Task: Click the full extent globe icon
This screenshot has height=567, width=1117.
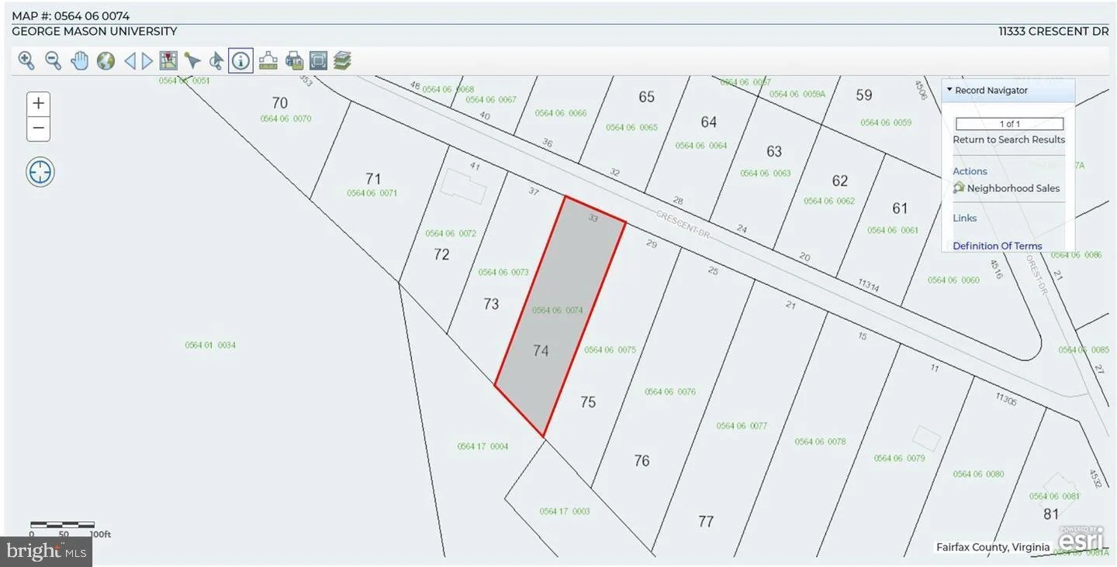Action: [105, 60]
